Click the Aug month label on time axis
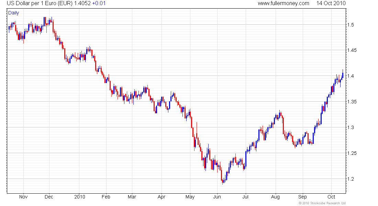The width and height of the screenshot is (378, 206). coord(275,197)
